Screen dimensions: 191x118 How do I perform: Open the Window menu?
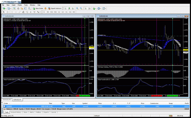coord(32,5)
